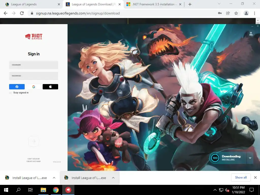
Task: Open the Windows Start menu
Action: coord(6,190)
